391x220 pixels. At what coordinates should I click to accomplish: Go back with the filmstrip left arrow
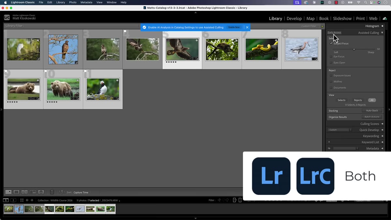click(x=27, y=200)
